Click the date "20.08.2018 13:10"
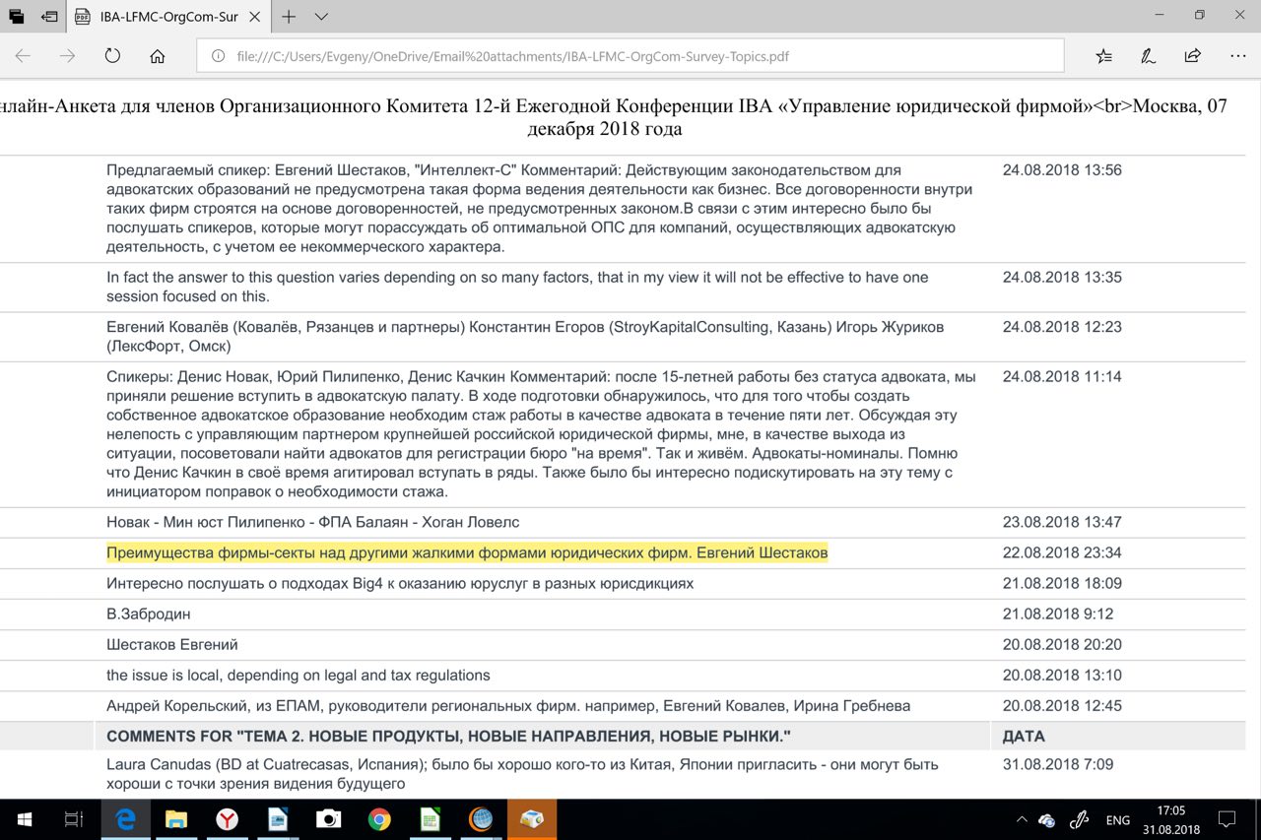Image resolution: width=1261 pixels, height=840 pixels. coord(1062,675)
